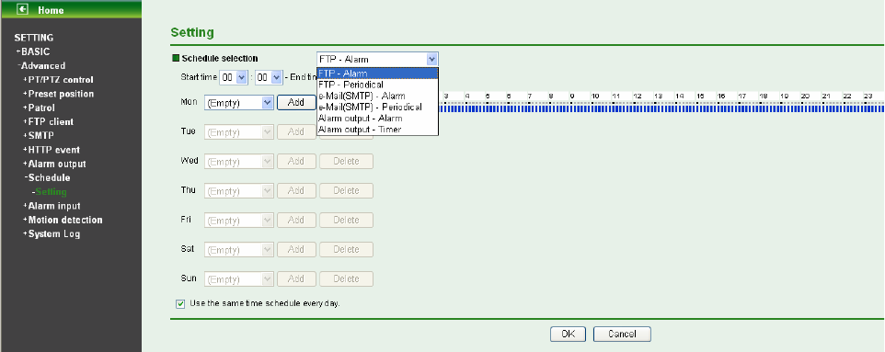Click the Delete button for Wed
This screenshot has height=352, width=885.
point(346,162)
